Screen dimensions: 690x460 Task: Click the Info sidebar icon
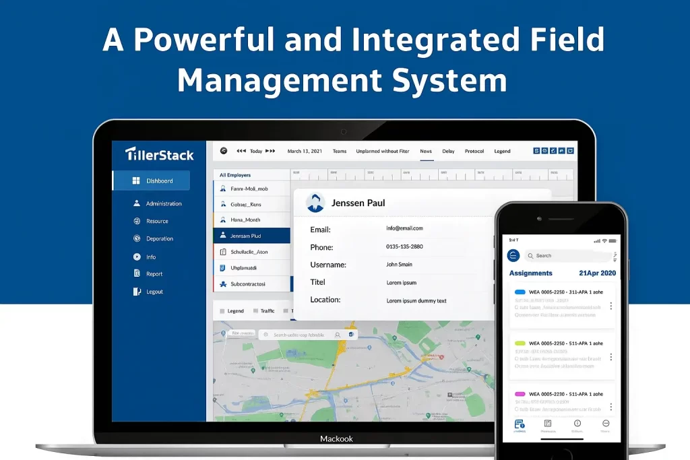[137, 256]
